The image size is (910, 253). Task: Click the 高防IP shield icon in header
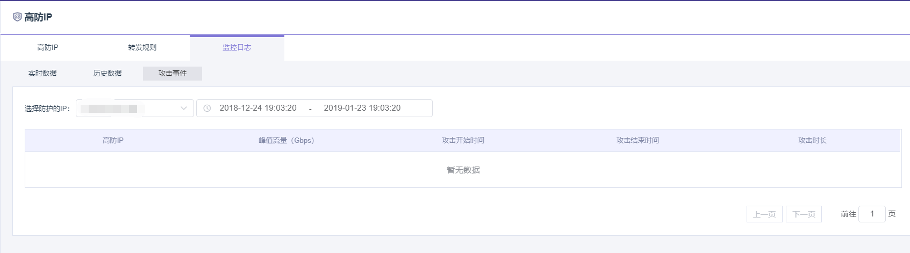tap(17, 17)
